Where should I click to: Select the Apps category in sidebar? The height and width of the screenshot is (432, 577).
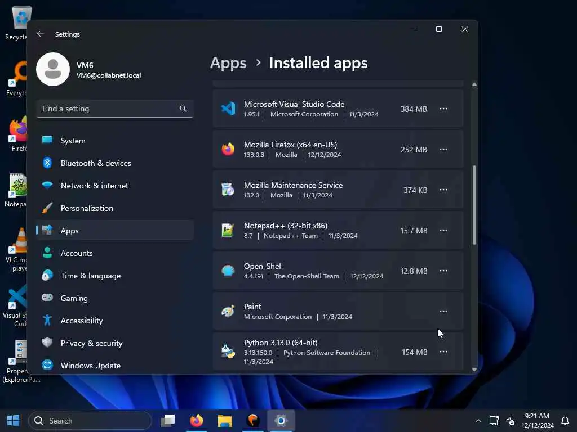115,230
